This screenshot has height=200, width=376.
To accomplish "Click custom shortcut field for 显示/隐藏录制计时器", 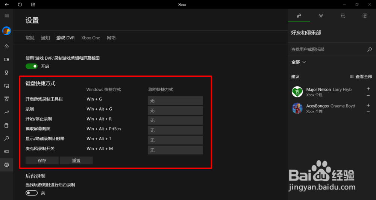I will pos(175,140).
